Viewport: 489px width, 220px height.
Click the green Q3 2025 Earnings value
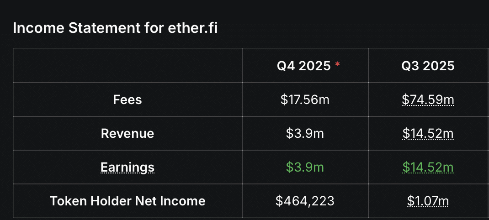tap(428, 167)
